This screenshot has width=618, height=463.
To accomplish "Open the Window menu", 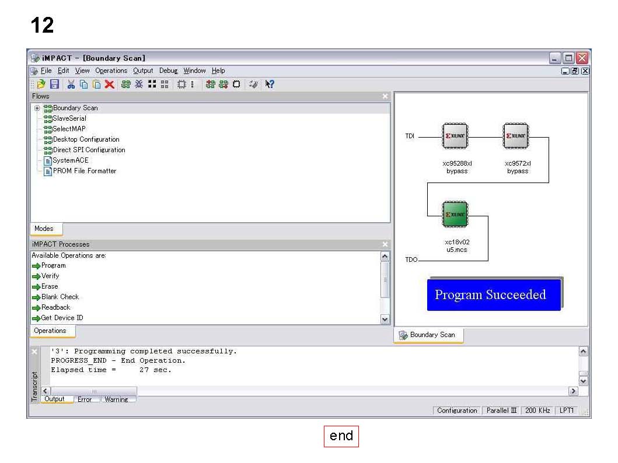I will point(195,71).
